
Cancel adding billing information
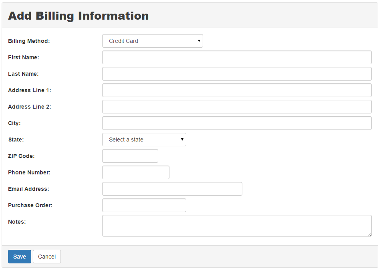click(x=47, y=257)
